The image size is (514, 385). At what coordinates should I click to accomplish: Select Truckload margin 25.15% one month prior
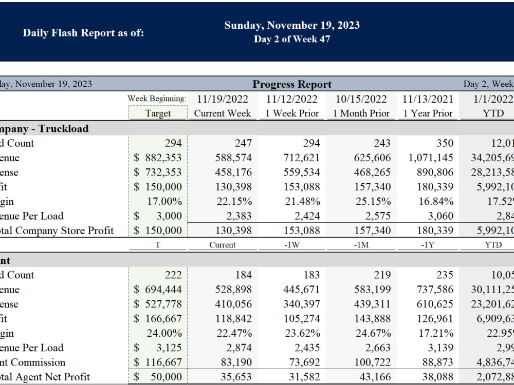[373, 201]
